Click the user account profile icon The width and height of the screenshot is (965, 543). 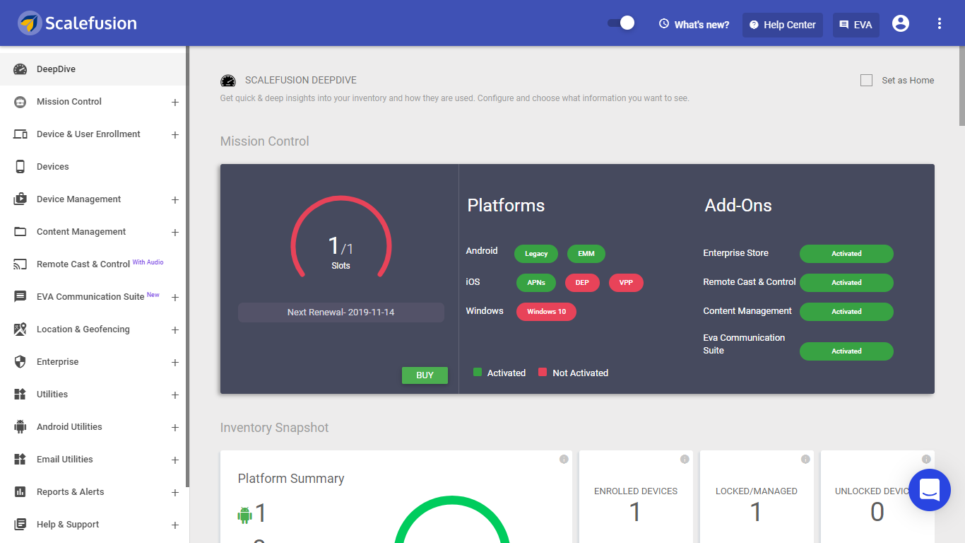point(900,24)
